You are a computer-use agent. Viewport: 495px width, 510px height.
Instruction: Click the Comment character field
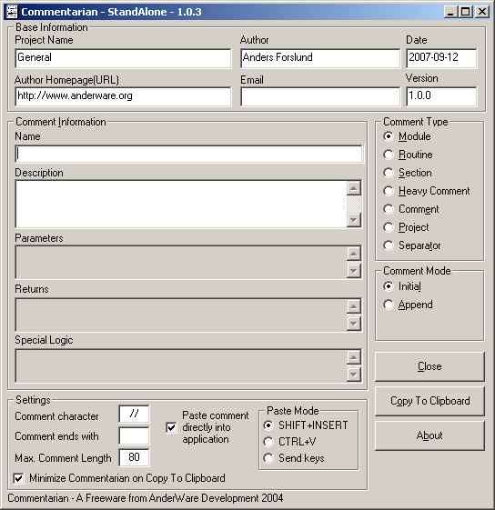134,414
